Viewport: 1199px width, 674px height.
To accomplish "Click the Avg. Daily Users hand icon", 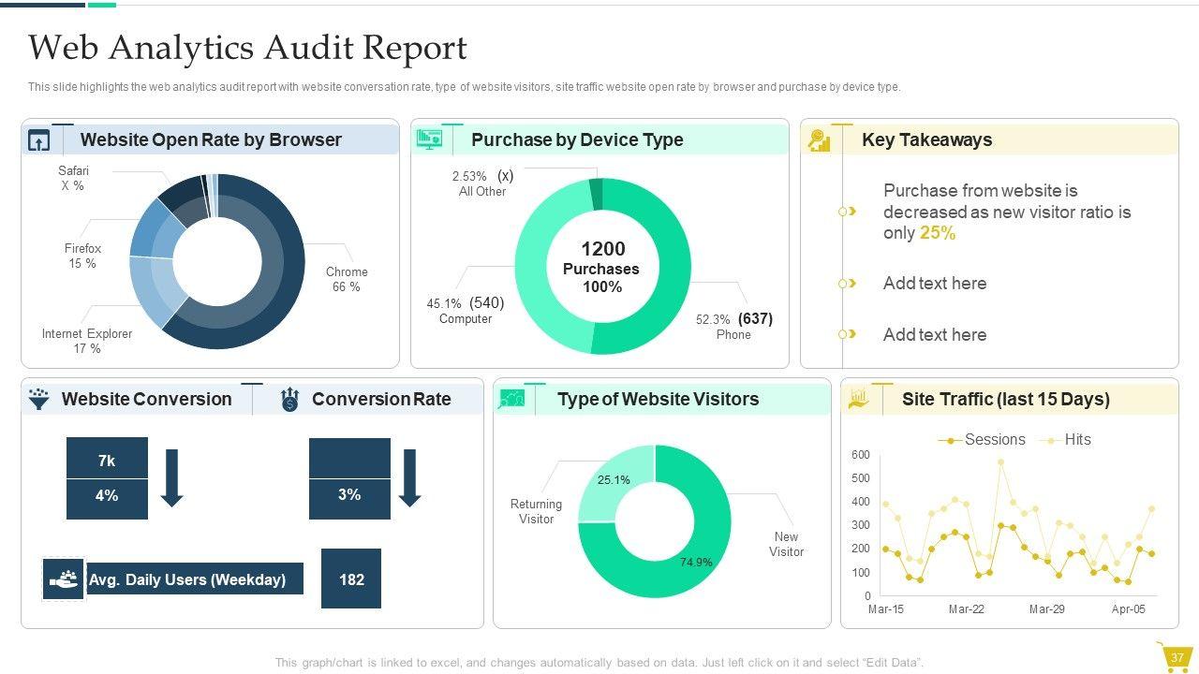I will 64,579.
